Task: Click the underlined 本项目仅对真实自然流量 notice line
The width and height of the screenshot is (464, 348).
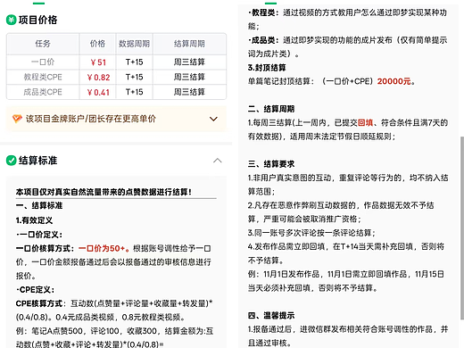Action: tap(104, 192)
